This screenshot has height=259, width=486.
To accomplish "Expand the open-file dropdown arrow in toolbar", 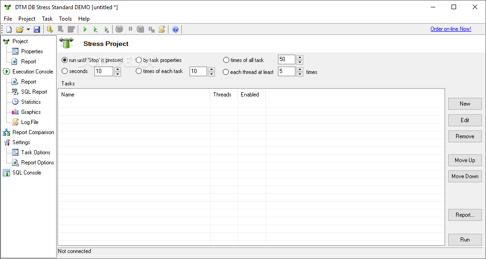I will [x=28, y=29].
